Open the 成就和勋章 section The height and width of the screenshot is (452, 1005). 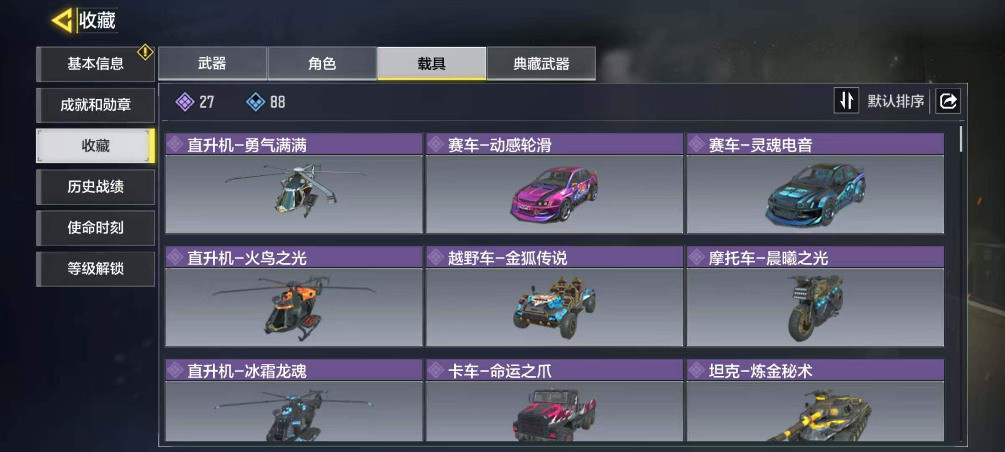pyautogui.click(x=95, y=105)
